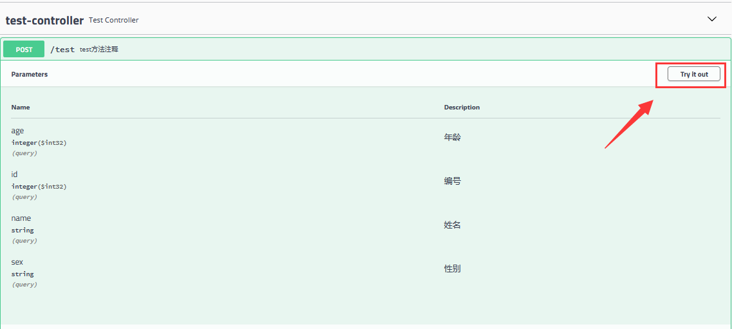Open the /test endpoint path
Screen dimensions: 732x329
tap(62, 50)
